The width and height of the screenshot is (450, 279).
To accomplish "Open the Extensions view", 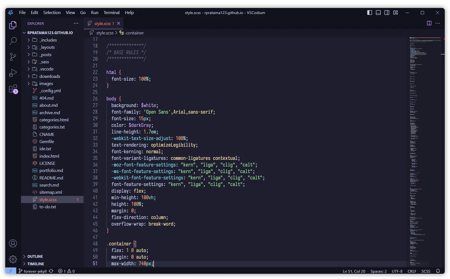I will point(13,89).
